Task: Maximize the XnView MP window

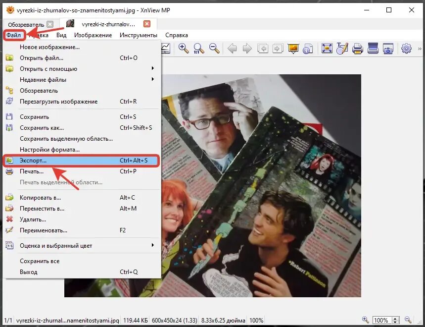Action: 389,10
